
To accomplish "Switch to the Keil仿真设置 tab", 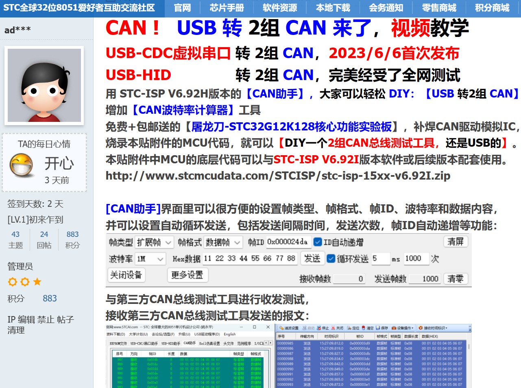I will pos(209,343).
